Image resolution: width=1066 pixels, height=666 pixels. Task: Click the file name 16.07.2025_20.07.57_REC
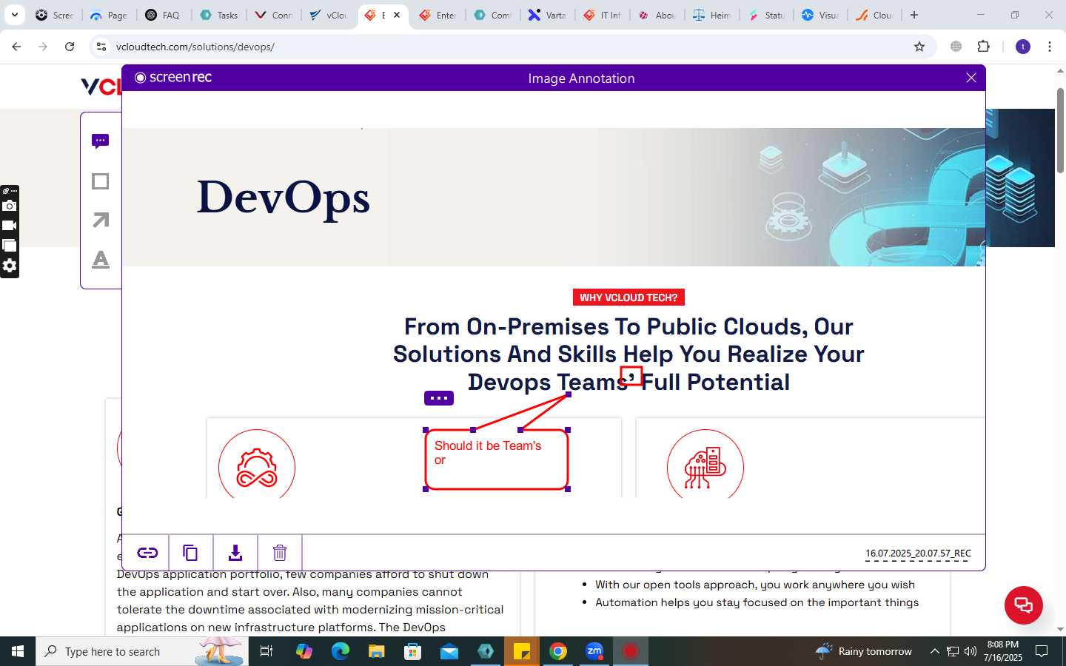918,554
